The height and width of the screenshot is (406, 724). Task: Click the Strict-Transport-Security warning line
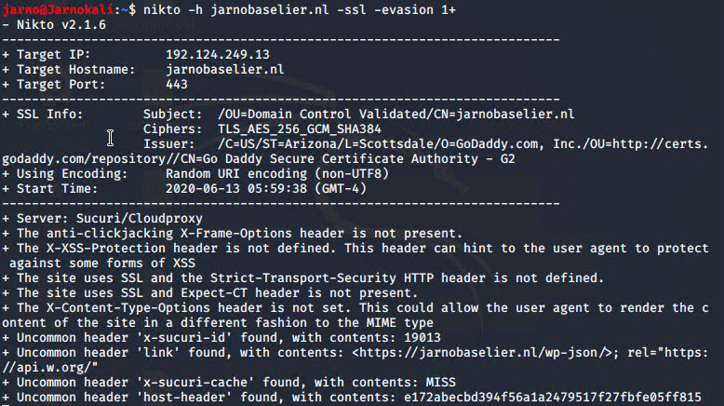click(x=302, y=278)
